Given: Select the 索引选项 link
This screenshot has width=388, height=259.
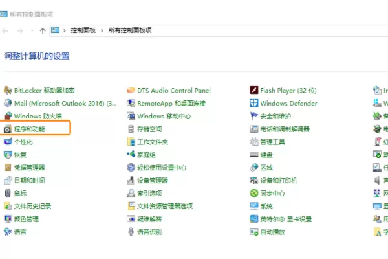Looking at the screenshot, I should [x=149, y=194].
